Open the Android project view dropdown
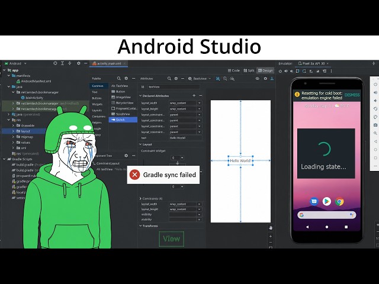 15,63
